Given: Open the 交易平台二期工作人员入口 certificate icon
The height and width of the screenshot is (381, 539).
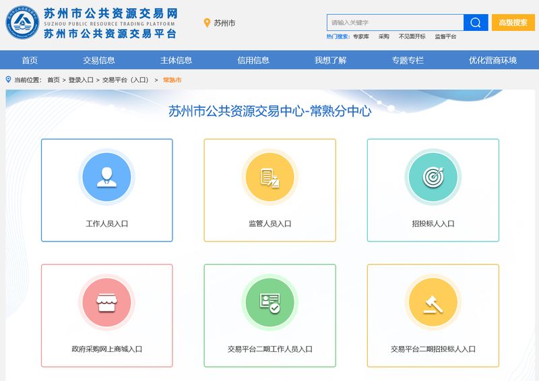Looking at the screenshot, I should coord(269,303).
